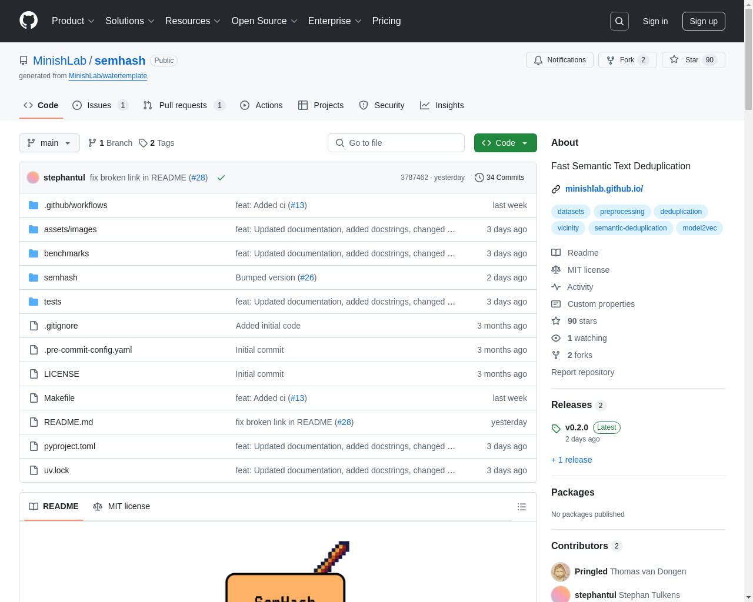
Task: Click the .github/workflows folder icon
Action: 34,205
